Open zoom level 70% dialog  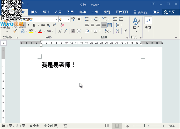(x=172, y=126)
